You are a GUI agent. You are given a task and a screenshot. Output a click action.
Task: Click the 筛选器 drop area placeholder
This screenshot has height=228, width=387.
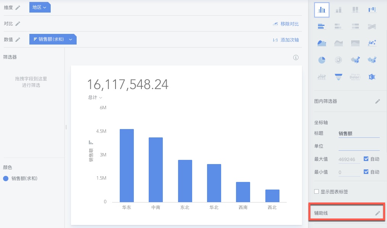click(x=31, y=82)
